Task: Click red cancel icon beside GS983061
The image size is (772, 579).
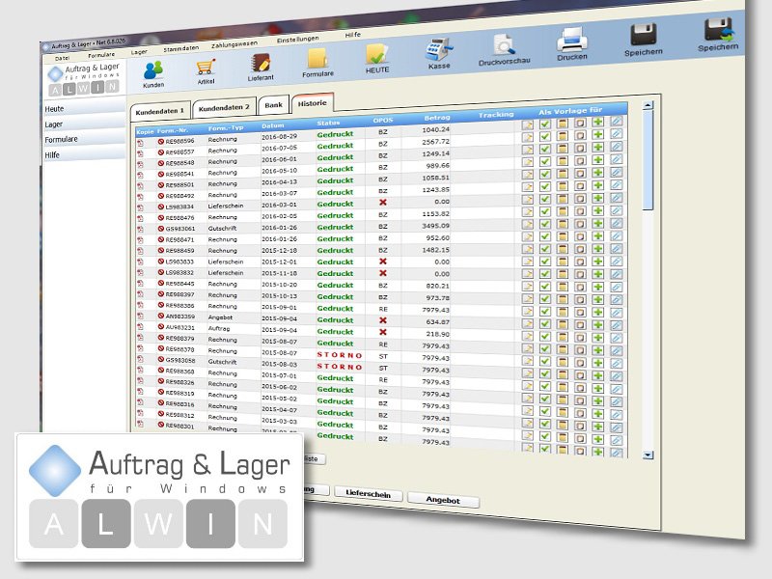Action: coord(161,229)
